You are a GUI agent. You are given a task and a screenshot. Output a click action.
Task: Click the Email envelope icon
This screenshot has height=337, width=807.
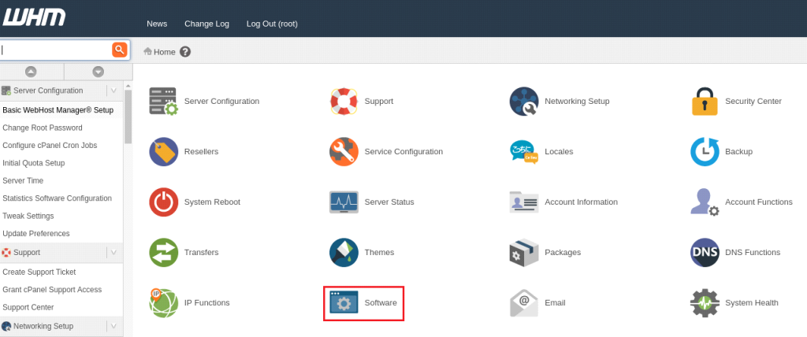[x=524, y=303]
